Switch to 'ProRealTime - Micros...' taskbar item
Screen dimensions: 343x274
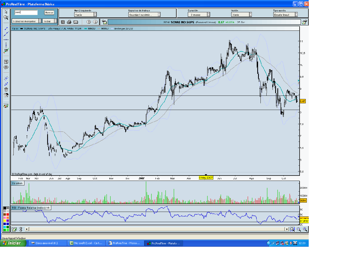pyautogui.click(x=125, y=243)
